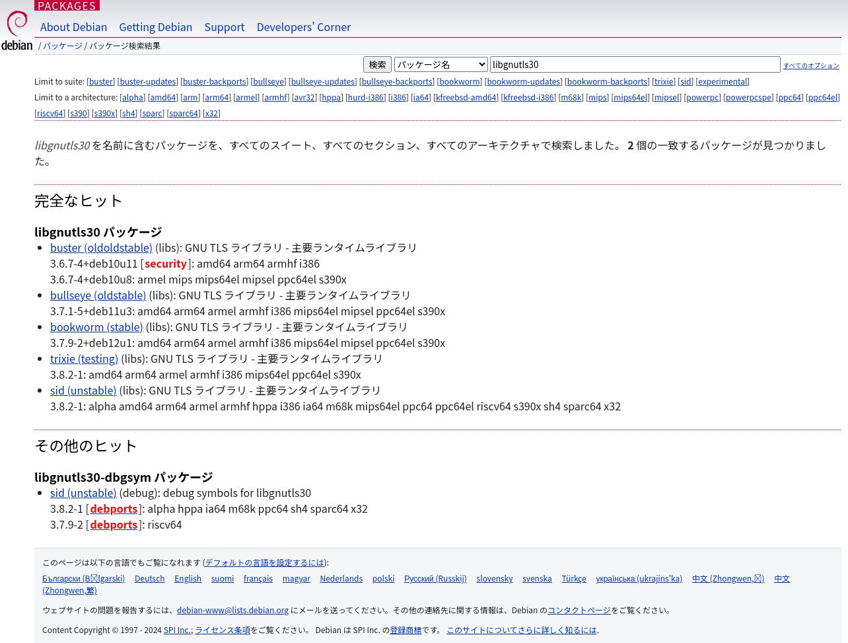This screenshot has height=643, width=848.
Task: Open すべてのオプション link
Action: point(811,65)
